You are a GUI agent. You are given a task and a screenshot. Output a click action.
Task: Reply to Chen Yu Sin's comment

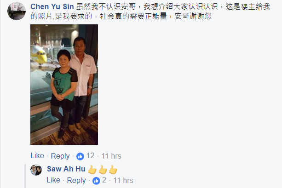(60, 156)
